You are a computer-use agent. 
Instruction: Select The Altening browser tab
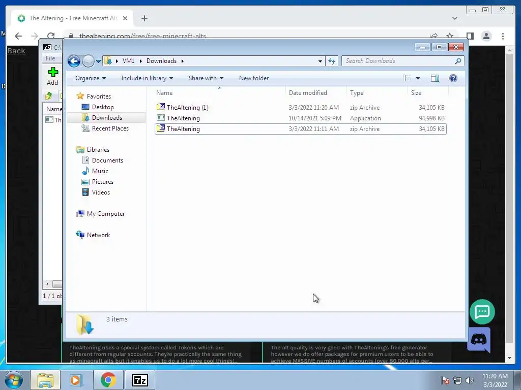[72, 18]
